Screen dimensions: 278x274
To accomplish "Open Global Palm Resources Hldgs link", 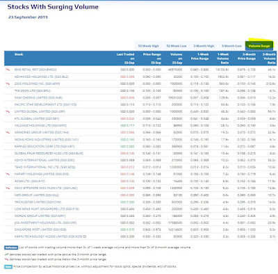I will [x=49, y=153].
